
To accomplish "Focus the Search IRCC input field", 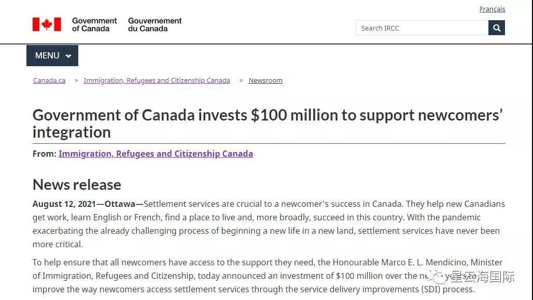I will [x=422, y=28].
